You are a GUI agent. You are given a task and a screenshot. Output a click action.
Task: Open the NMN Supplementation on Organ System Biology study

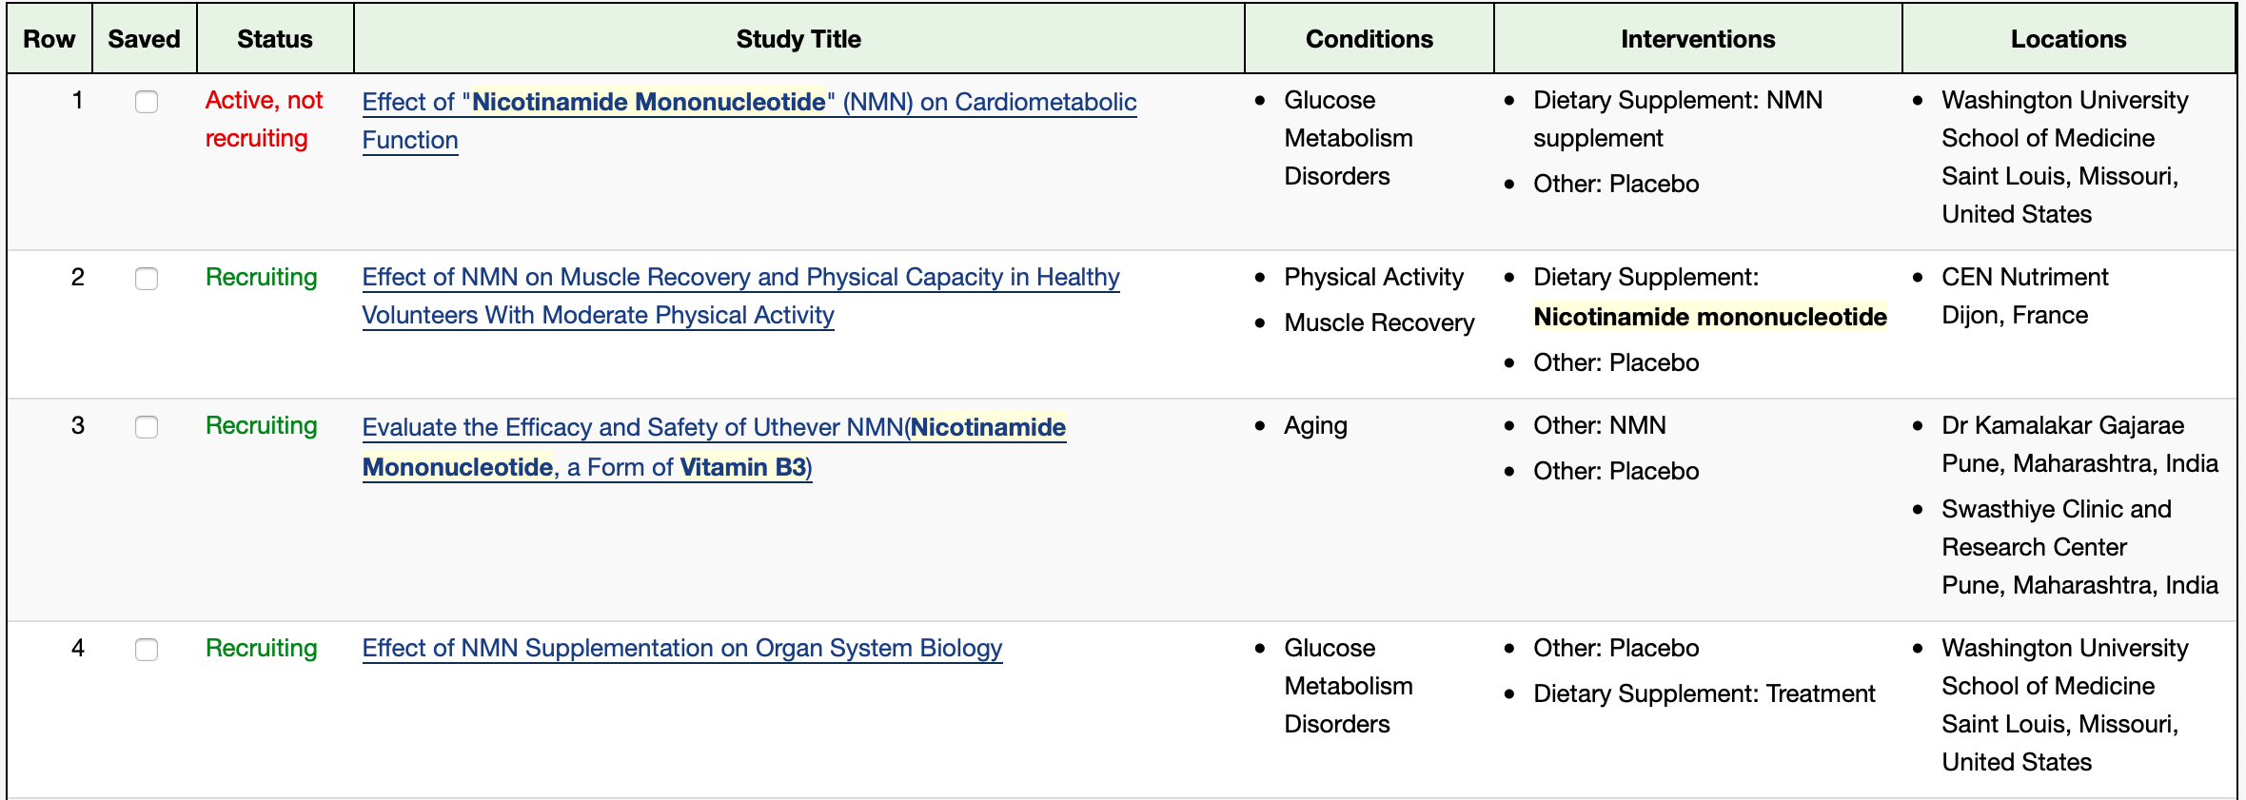tap(681, 648)
